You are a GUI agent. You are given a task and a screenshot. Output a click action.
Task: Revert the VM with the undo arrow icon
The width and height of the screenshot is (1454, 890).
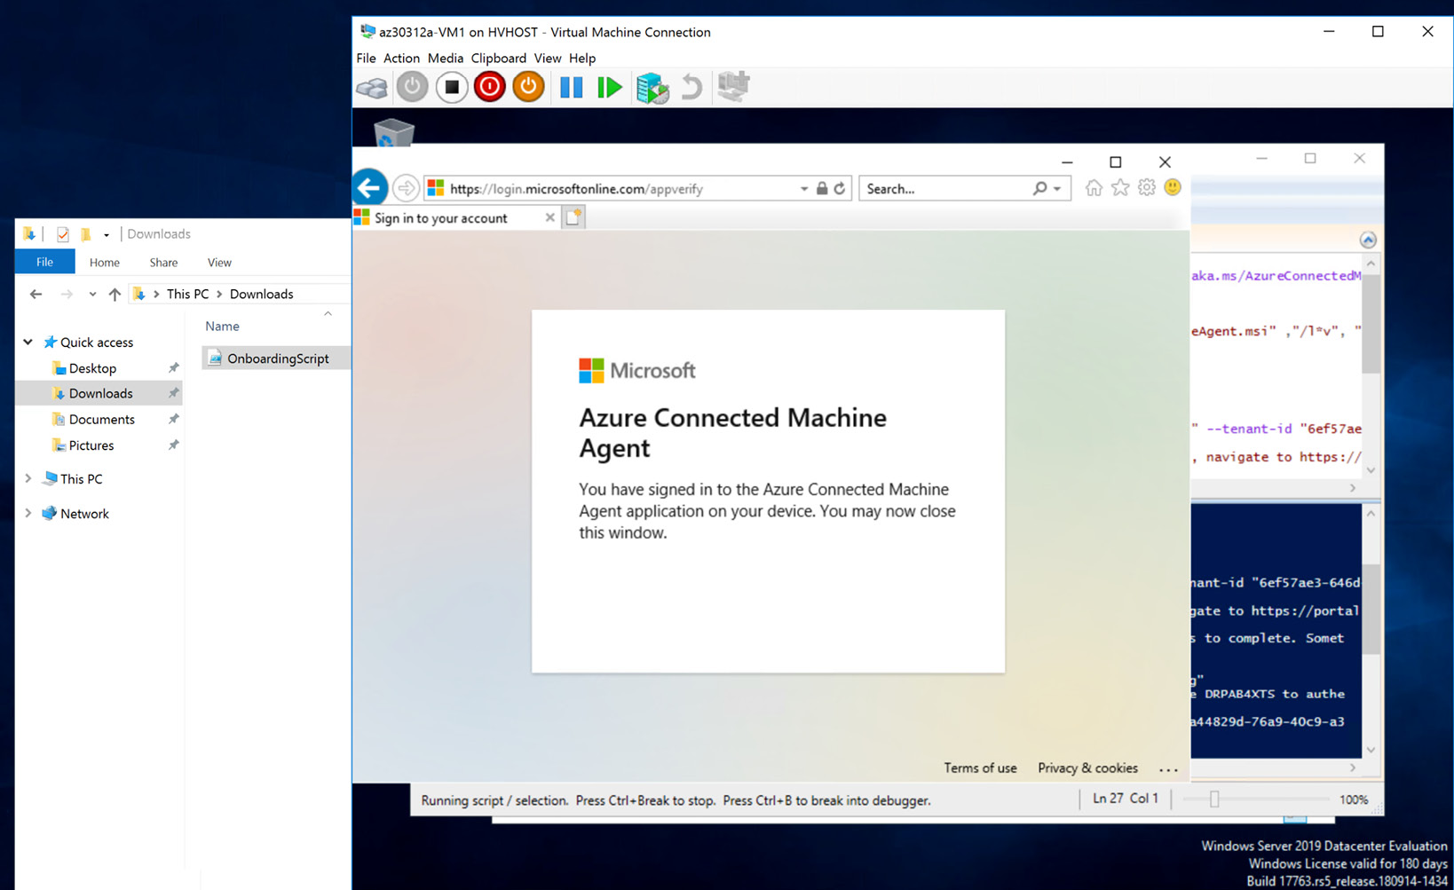pos(691,87)
